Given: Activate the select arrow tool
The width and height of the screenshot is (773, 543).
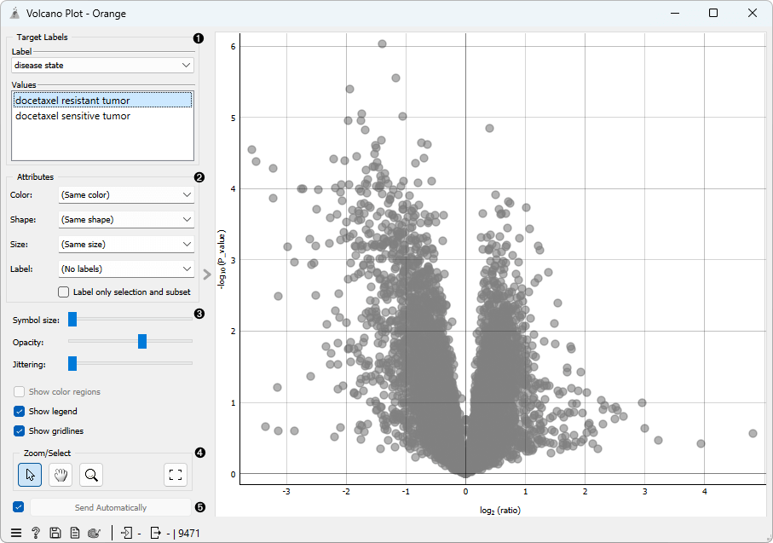Looking at the screenshot, I should coord(30,475).
